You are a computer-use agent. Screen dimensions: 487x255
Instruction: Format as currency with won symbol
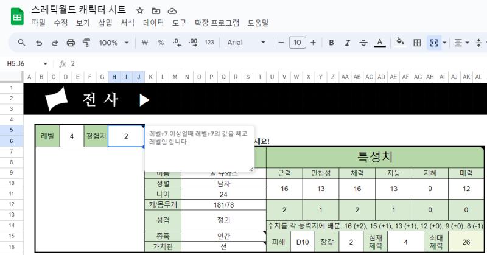pyautogui.click(x=145, y=43)
